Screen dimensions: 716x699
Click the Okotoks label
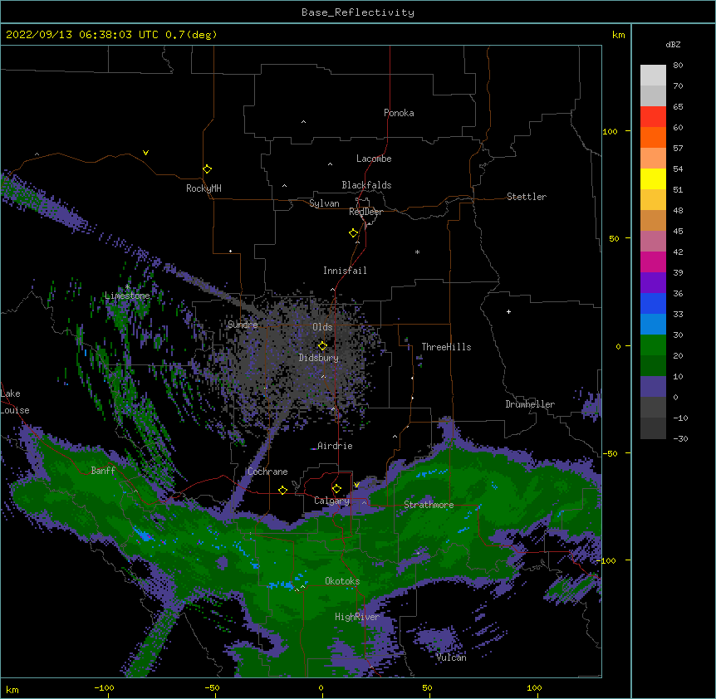(x=342, y=581)
